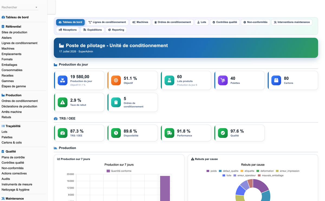325x201 pixels.
Task: Open Emplacements in the sidebar
Action: (x=11, y=54)
